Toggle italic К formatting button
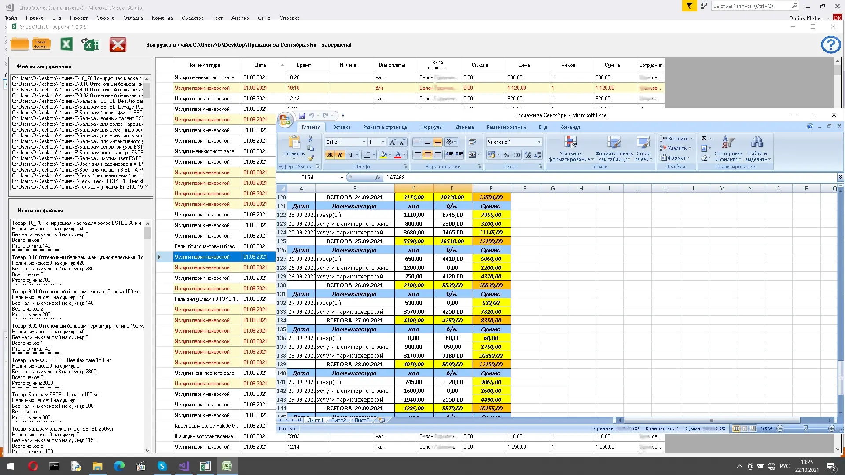Viewport: 845px width, 475px height. pos(340,155)
